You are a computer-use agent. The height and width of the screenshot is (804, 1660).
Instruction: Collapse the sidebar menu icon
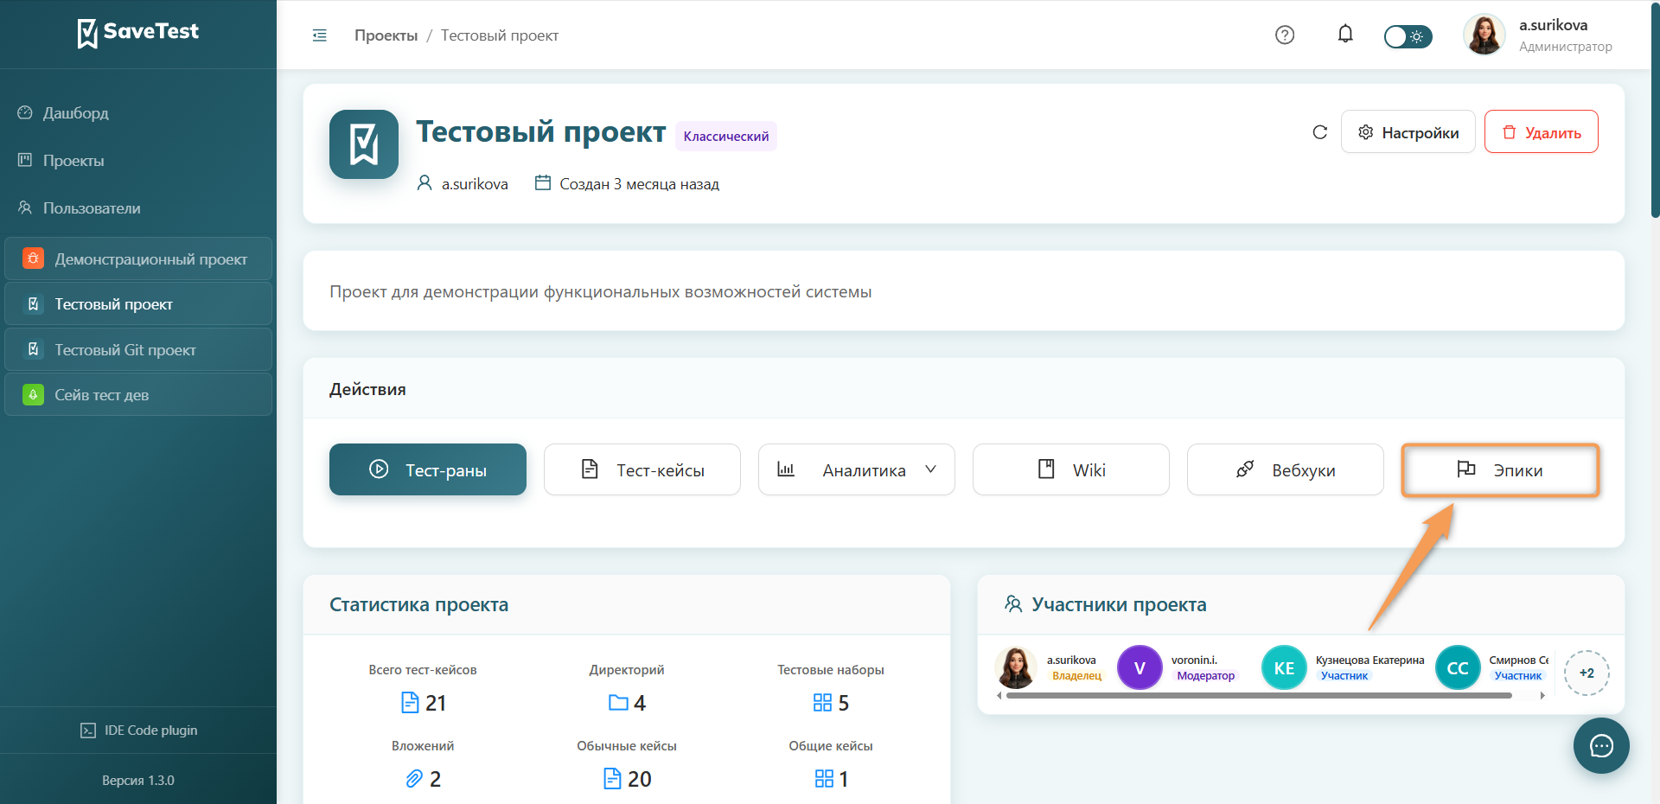click(320, 35)
